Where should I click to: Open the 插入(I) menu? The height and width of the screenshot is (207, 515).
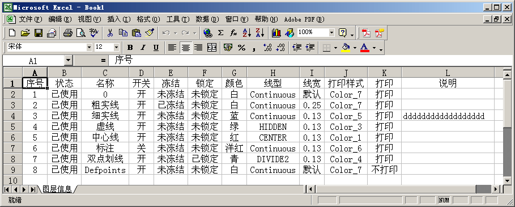[118, 19]
